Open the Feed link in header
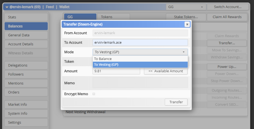Viewport: 254px width, 129px height. click(x=50, y=7)
